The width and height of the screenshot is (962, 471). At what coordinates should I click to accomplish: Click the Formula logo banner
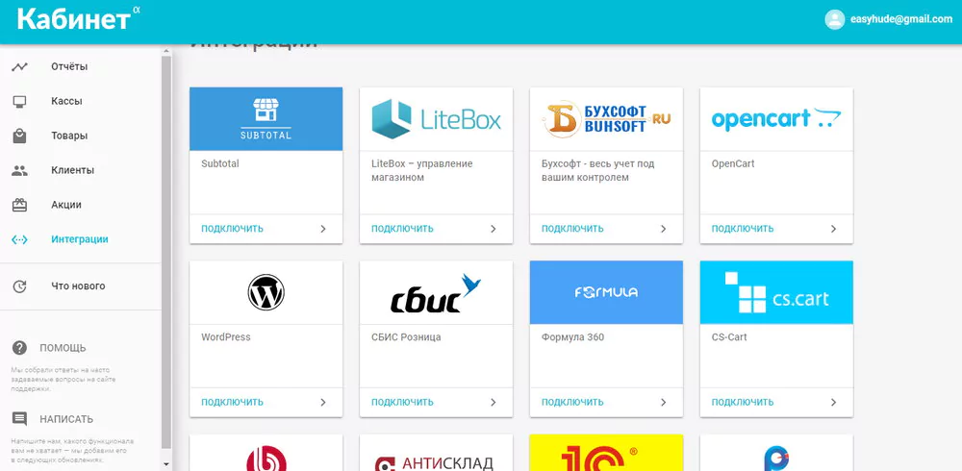[606, 292]
